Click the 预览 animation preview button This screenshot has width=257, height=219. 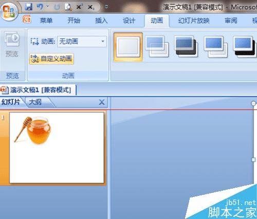pos(12,44)
